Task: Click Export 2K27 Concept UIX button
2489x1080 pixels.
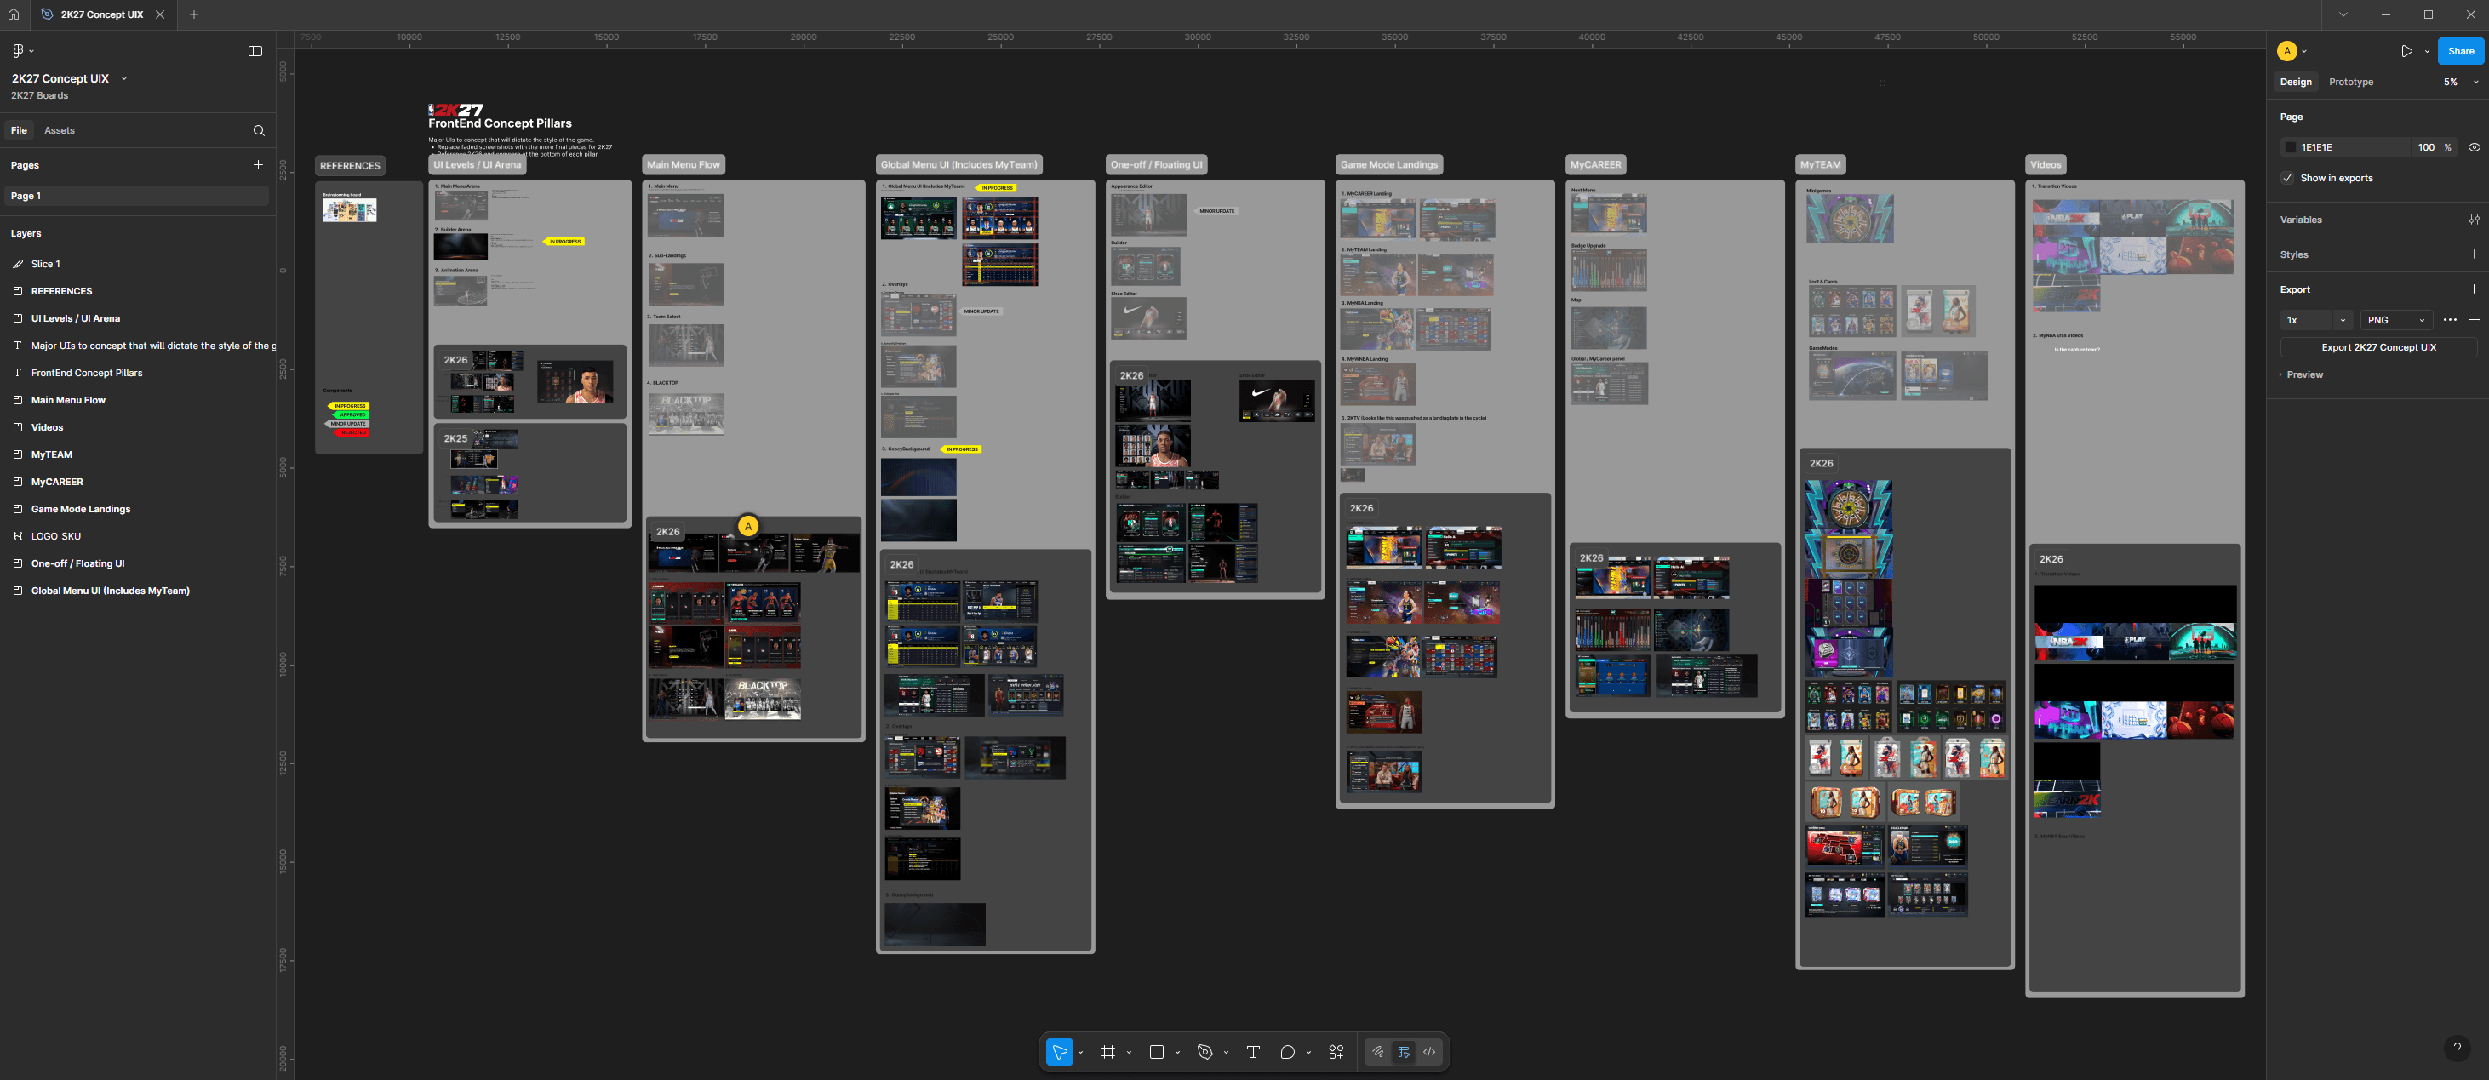Action: tap(2377, 348)
